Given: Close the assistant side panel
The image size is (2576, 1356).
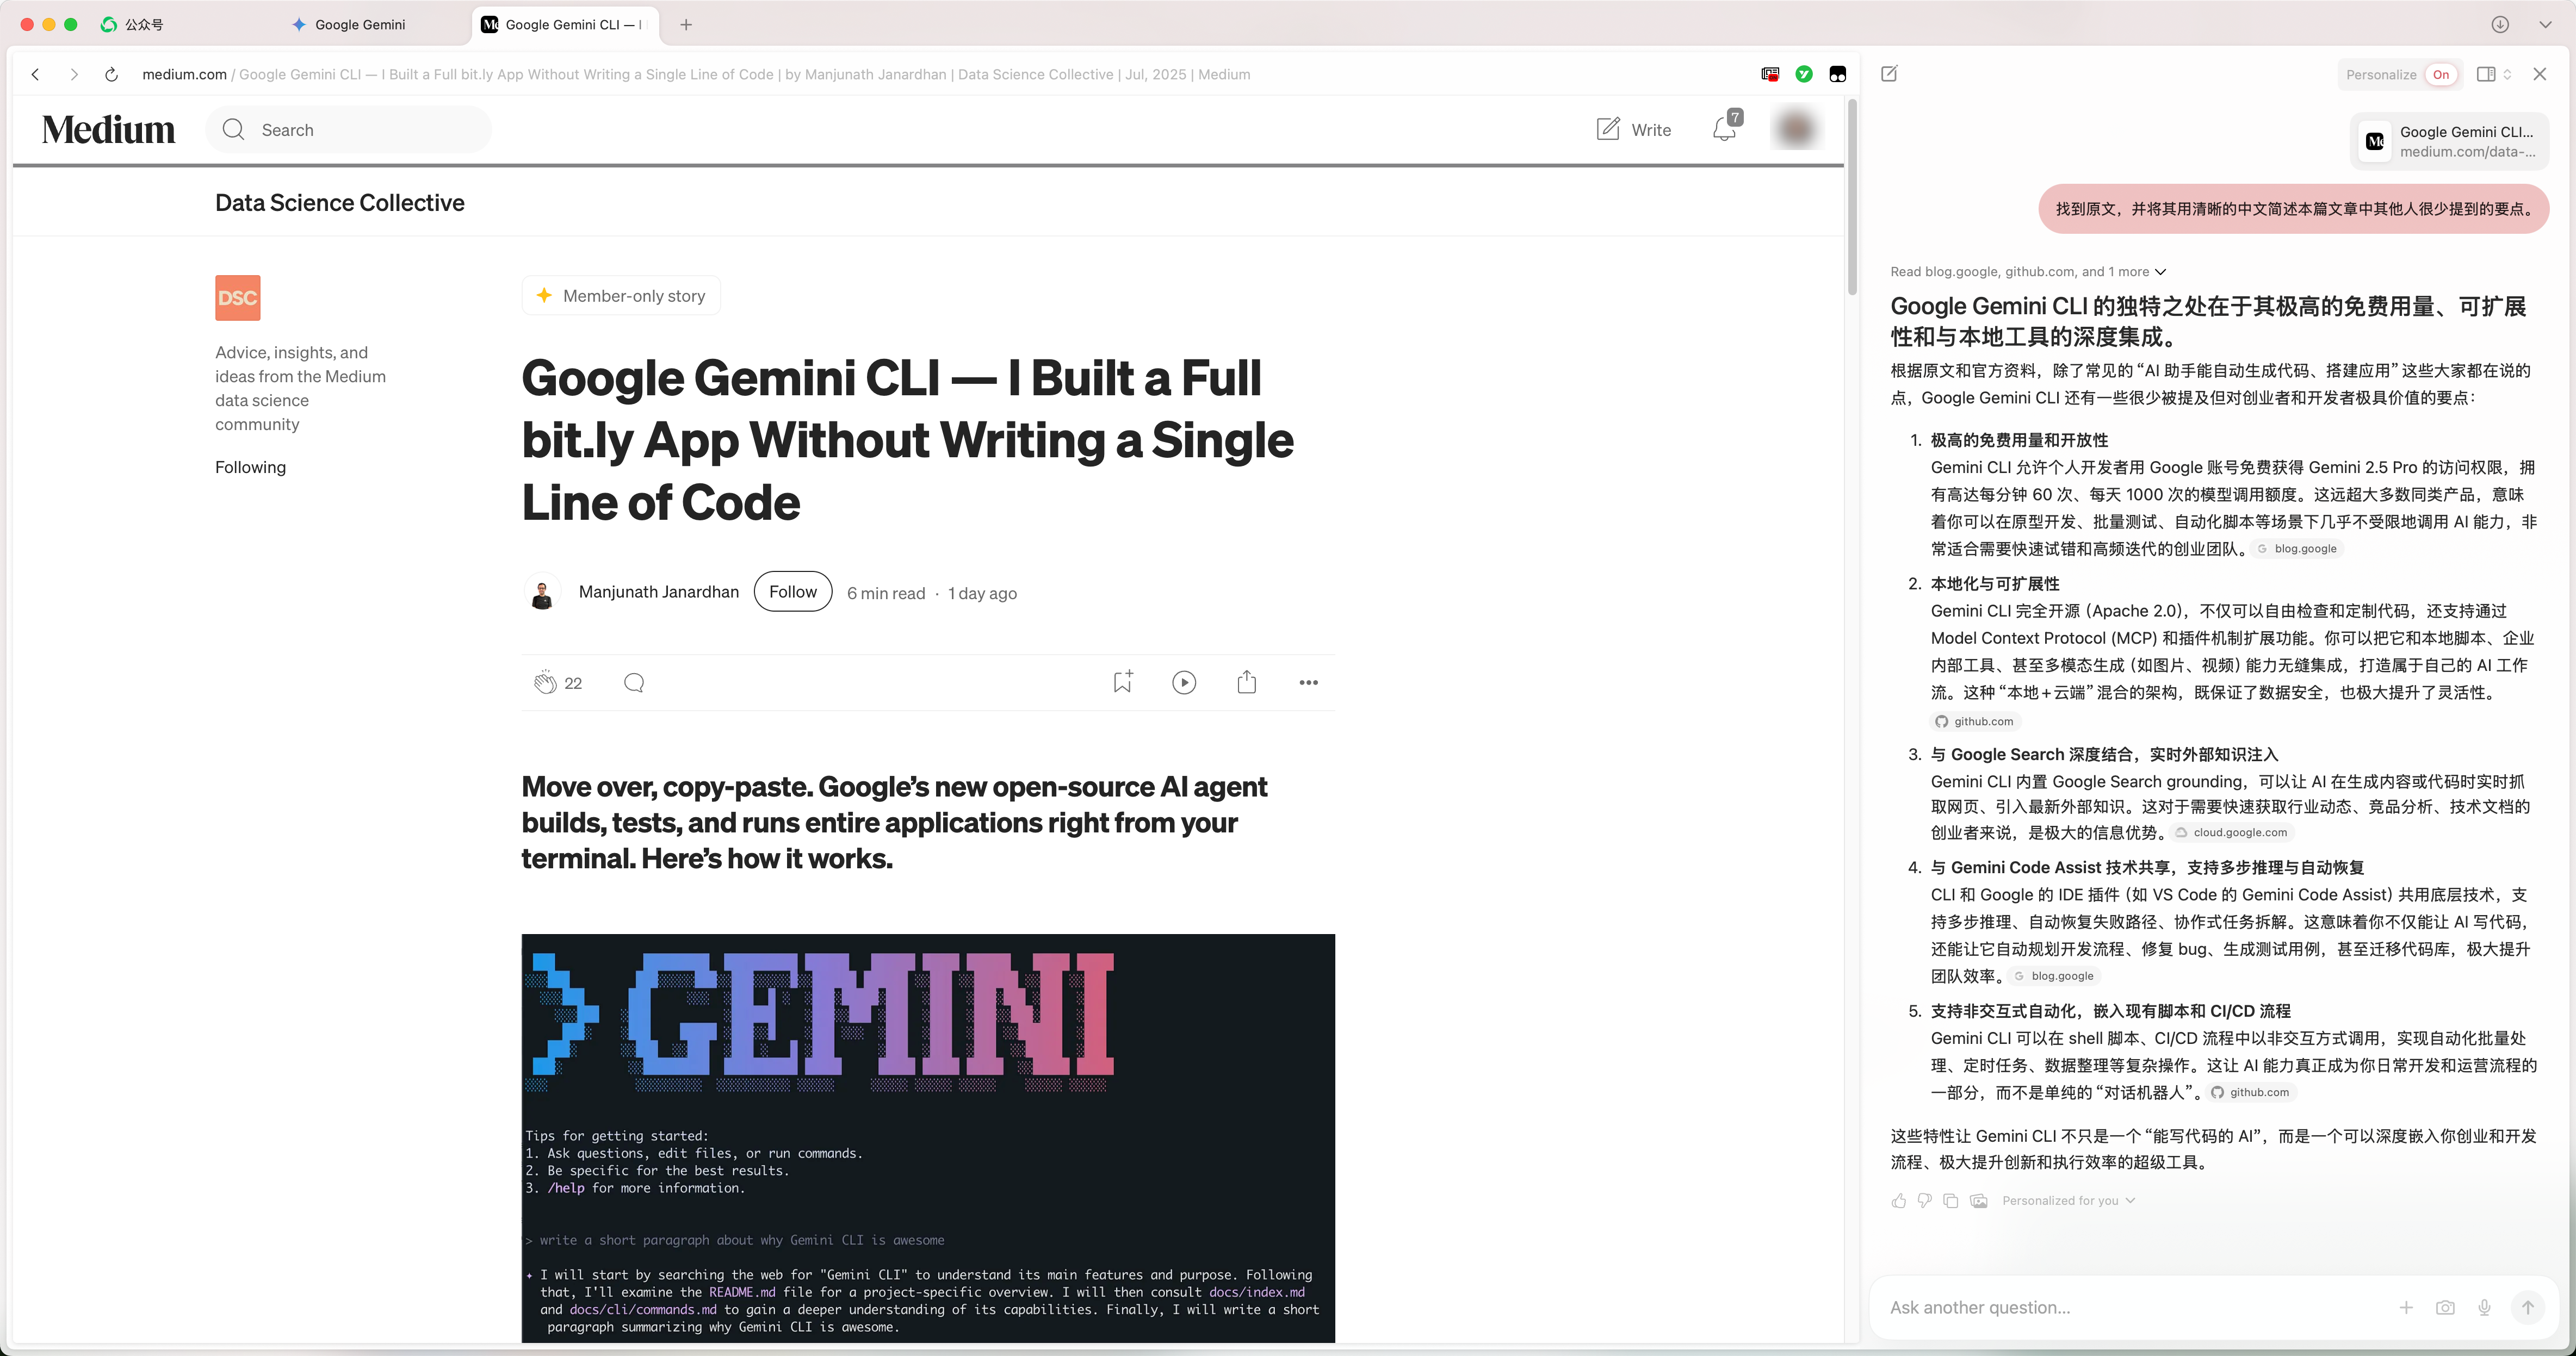Looking at the screenshot, I should 2539,74.
